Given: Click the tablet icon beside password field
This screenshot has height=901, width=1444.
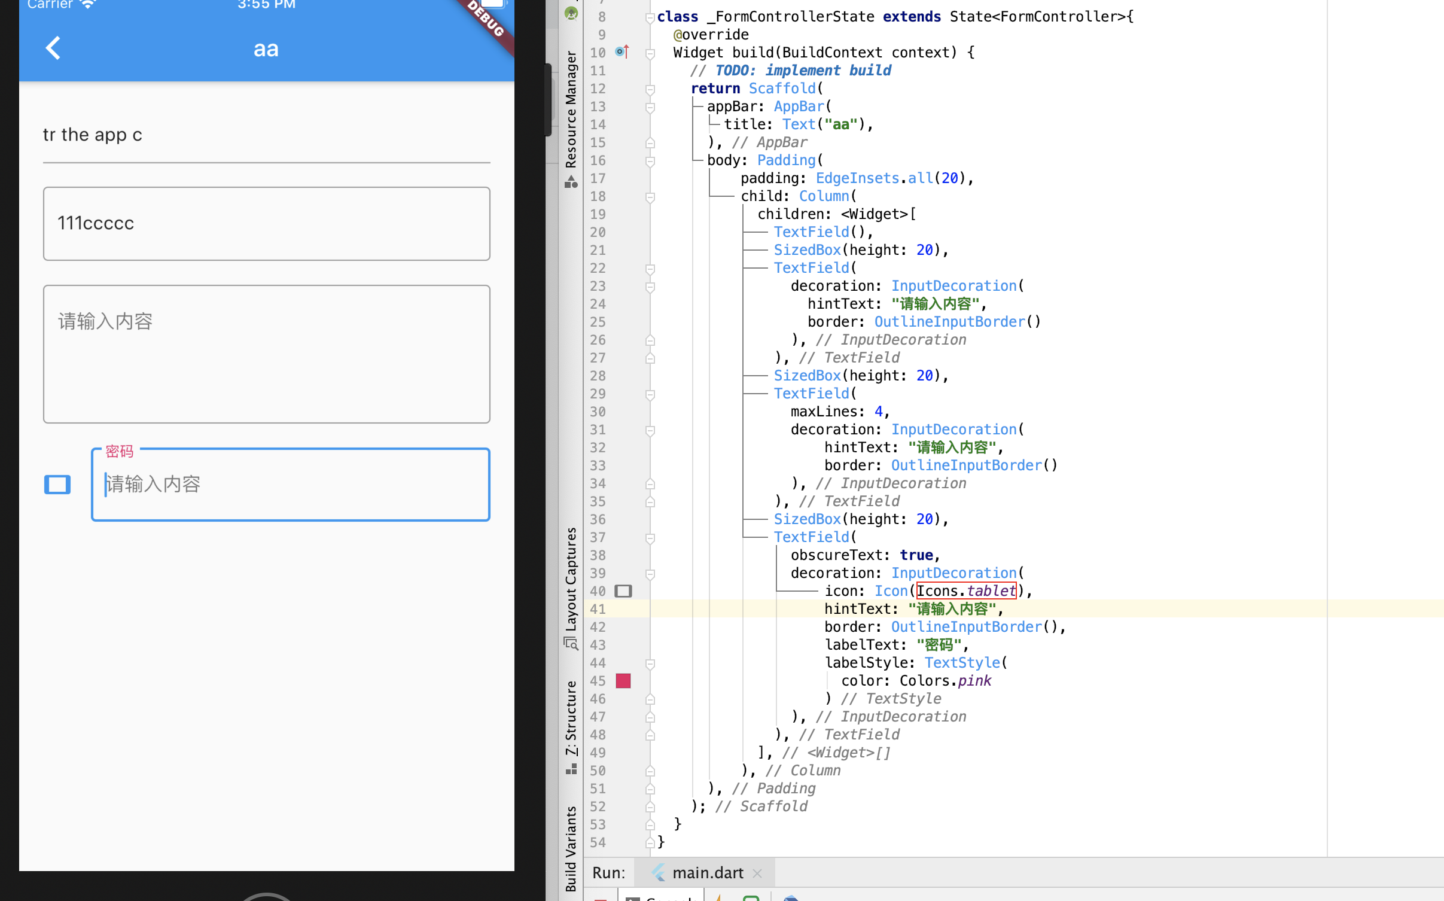Looking at the screenshot, I should (x=57, y=484).
